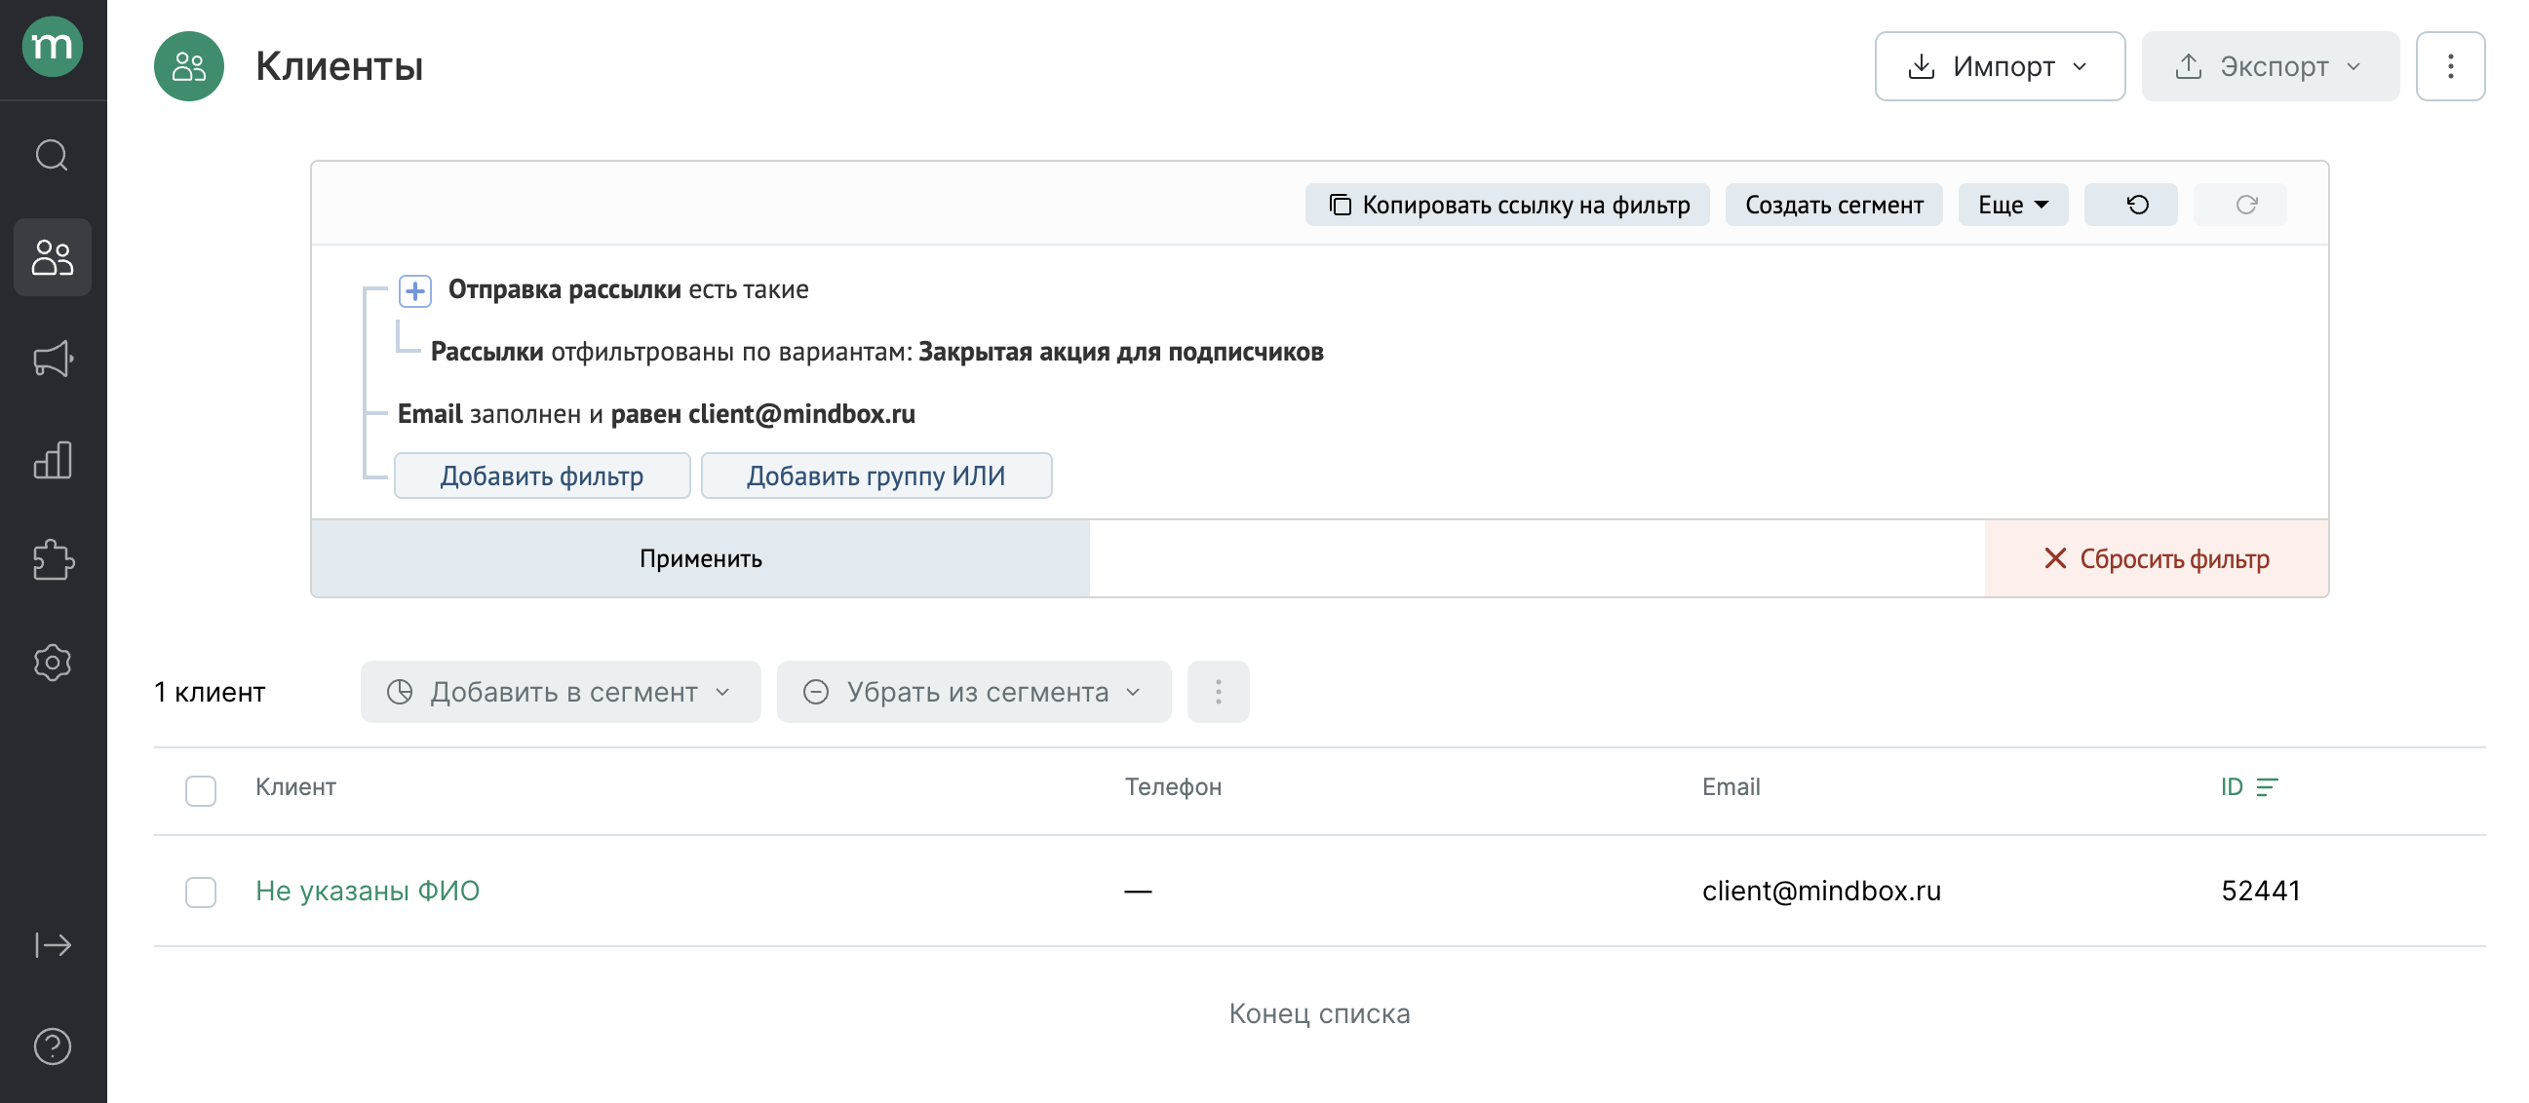Select the Не указаны ФИО row checkbox
2529x1103 pixels.
coord(200,891)
